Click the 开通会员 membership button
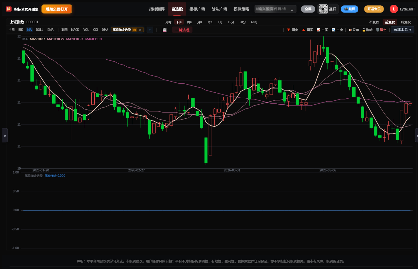 click(374, 9)
